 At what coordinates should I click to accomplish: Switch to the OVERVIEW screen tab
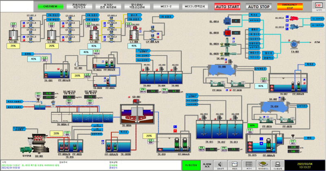click(x=50, y=7)
